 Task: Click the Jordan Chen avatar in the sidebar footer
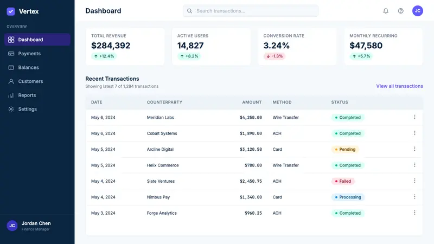point(12,226)
